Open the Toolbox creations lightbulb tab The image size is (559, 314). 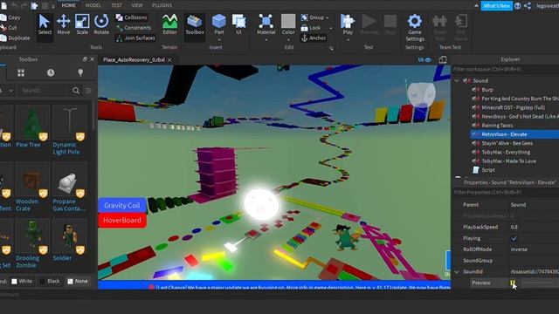pos(80,73)
